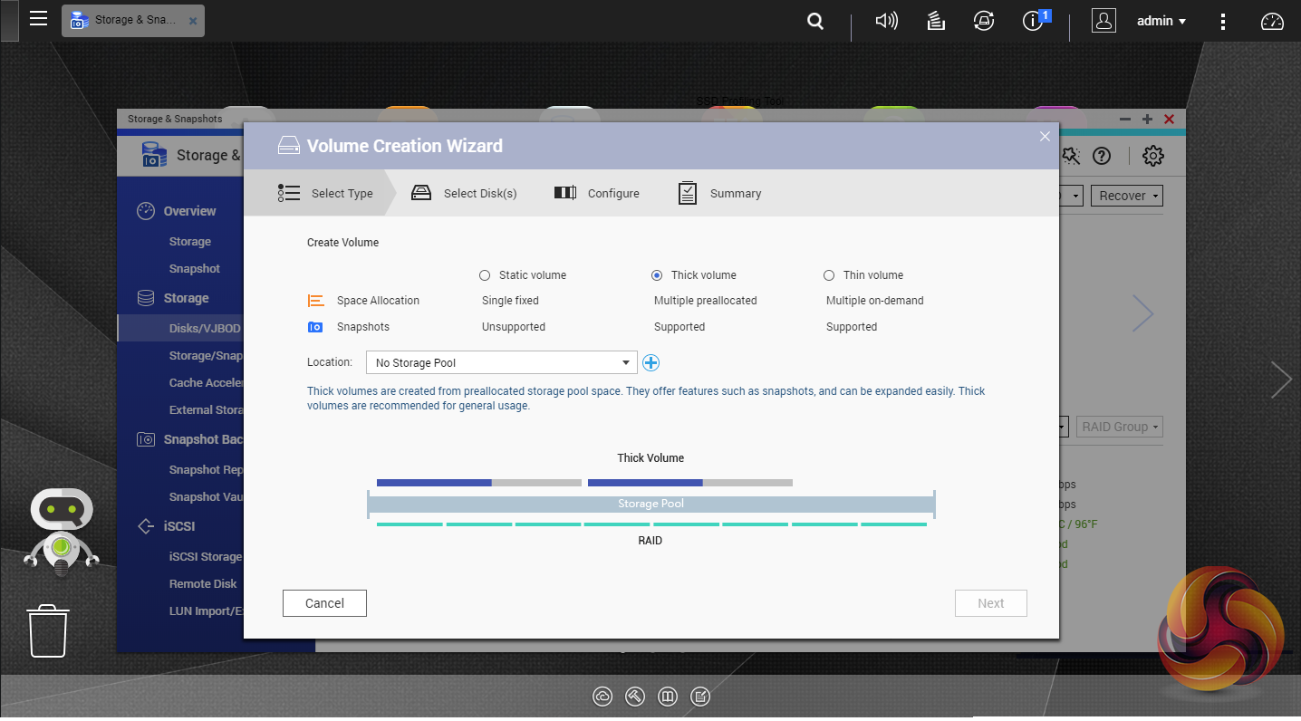Go to next desktop page arrow
This screenshot has width=1301, height=721.
1280,380
